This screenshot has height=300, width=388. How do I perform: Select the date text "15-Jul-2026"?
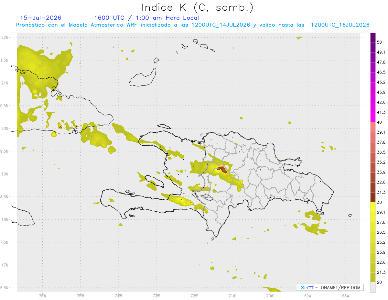[41, 18]
